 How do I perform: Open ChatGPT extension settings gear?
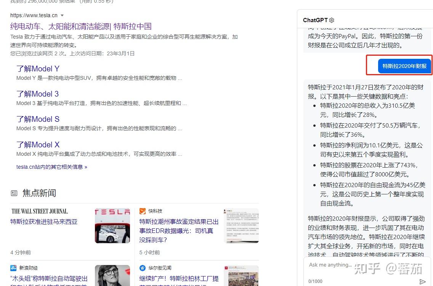click(x=331, y=20)
